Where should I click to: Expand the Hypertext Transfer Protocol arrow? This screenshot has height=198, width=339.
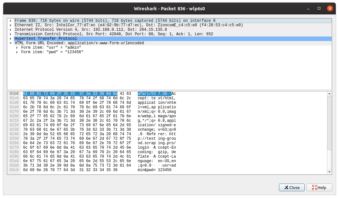pyautogui.click(x=10, y=39)
